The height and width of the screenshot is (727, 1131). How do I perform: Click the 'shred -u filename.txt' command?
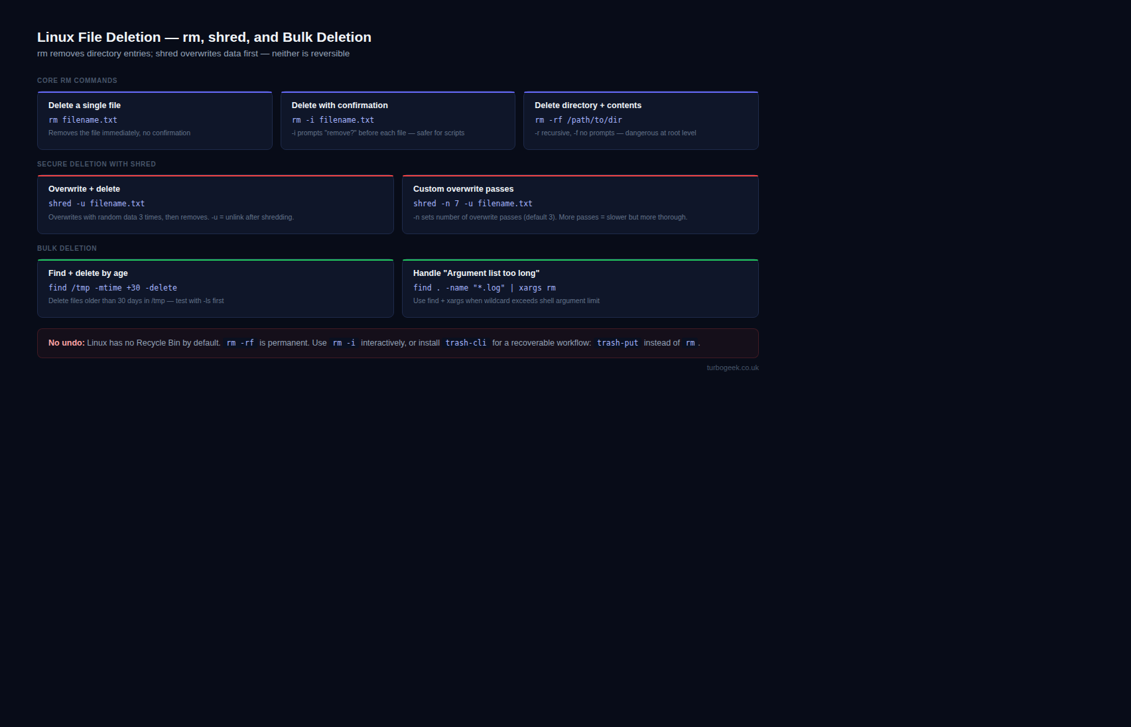coord(96,204)
